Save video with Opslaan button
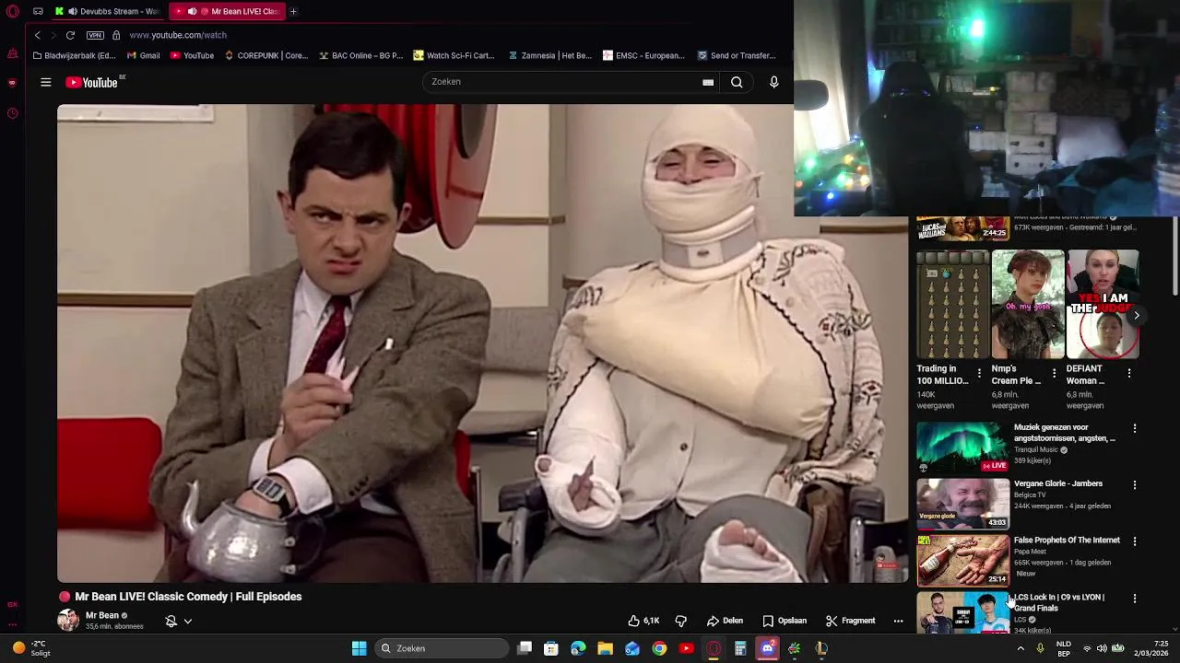The height and width of the screenshot is (663, 1180). [785, 621]
